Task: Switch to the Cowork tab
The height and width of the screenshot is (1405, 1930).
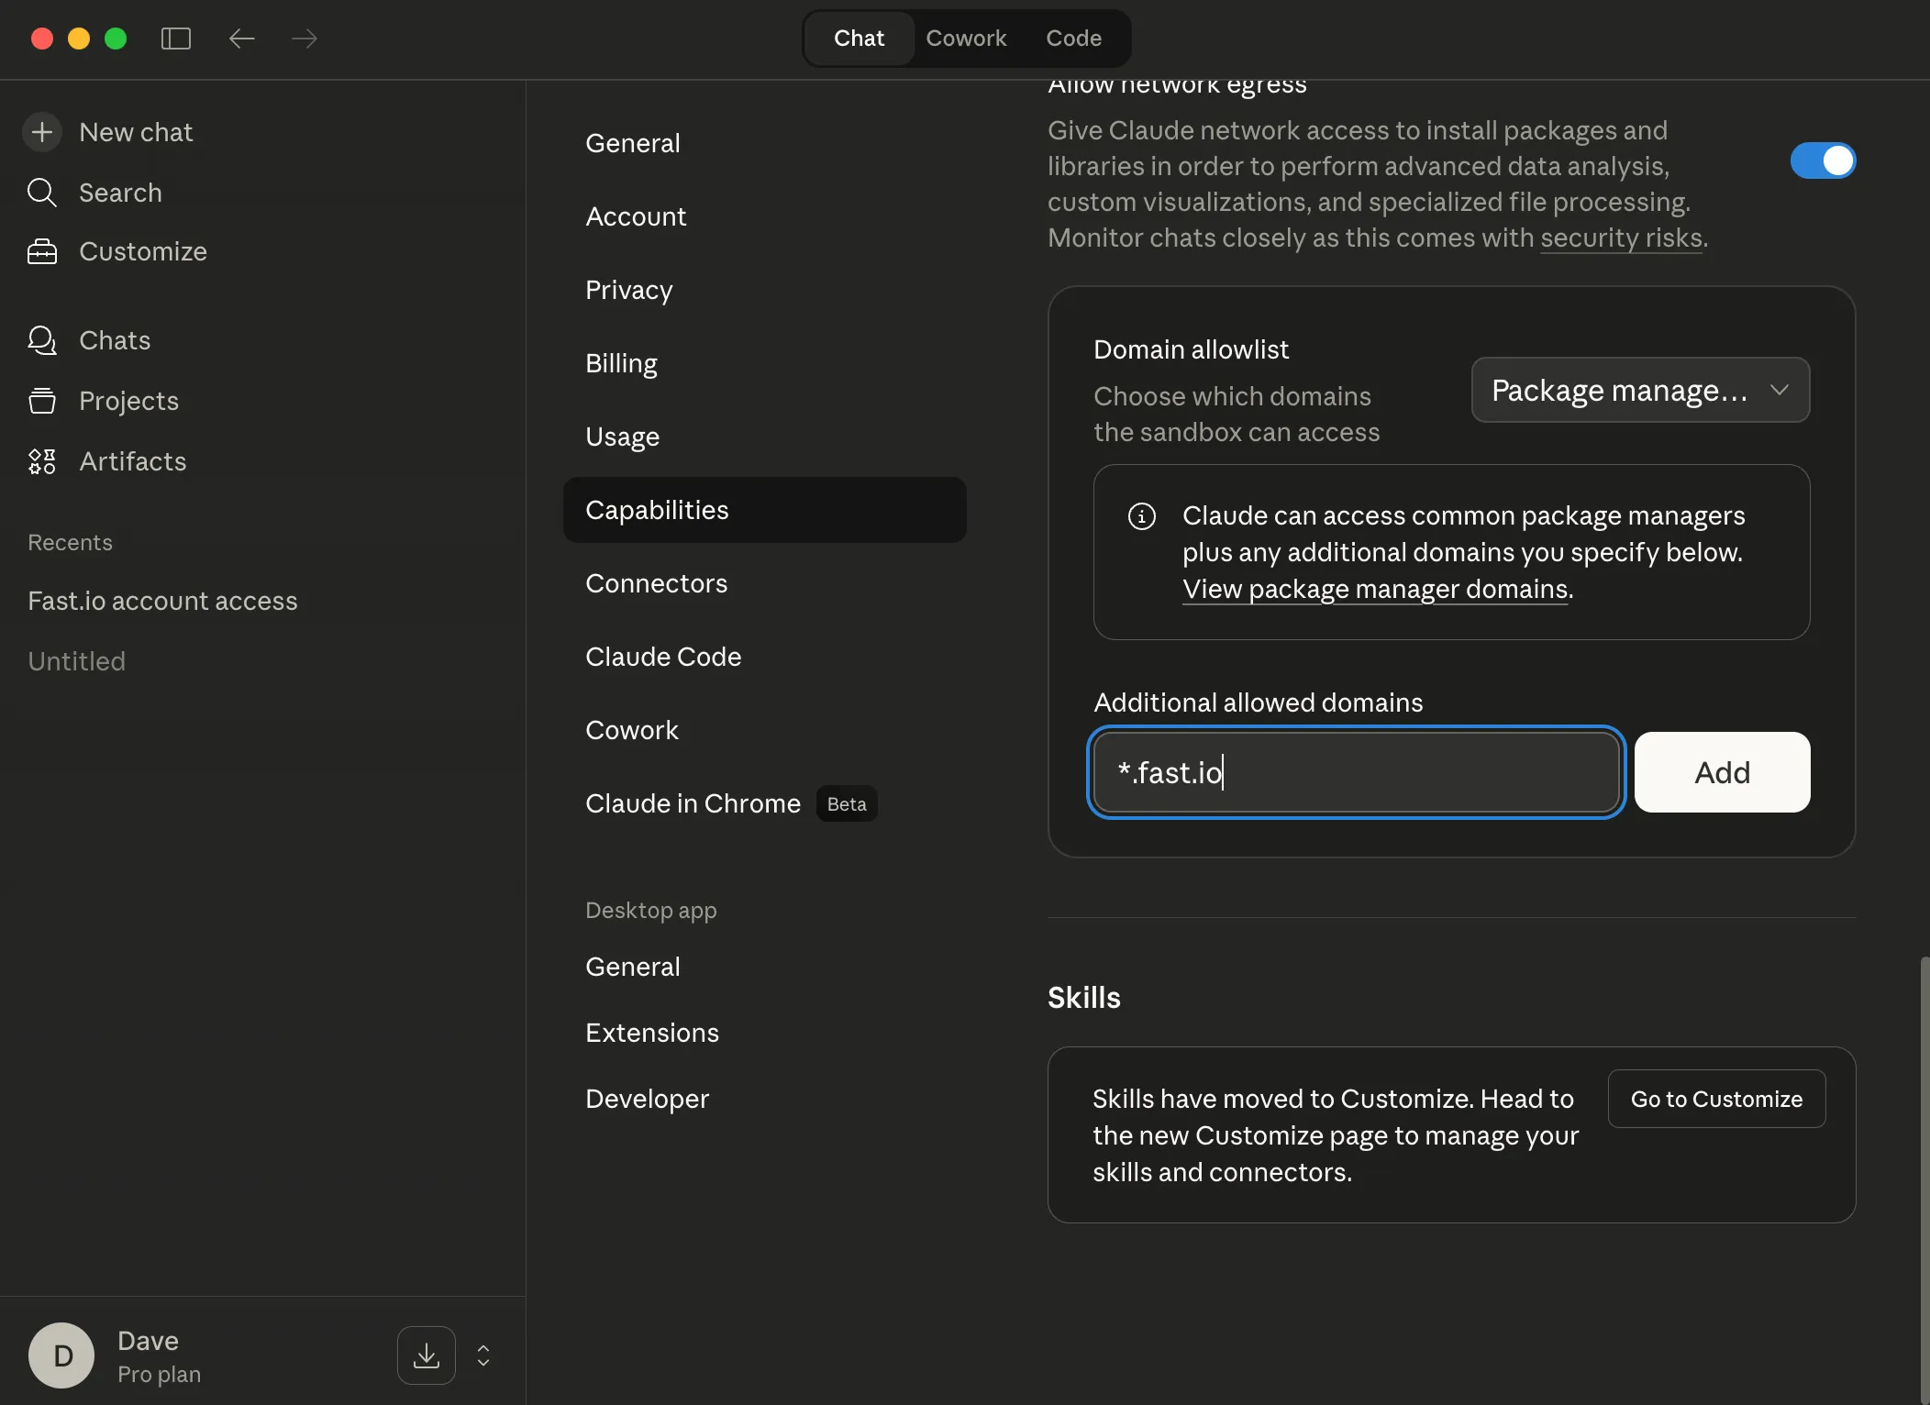Action: tap(967, 38)
